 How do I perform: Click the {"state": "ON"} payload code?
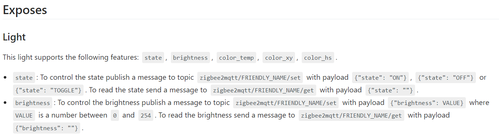(380, 78)
